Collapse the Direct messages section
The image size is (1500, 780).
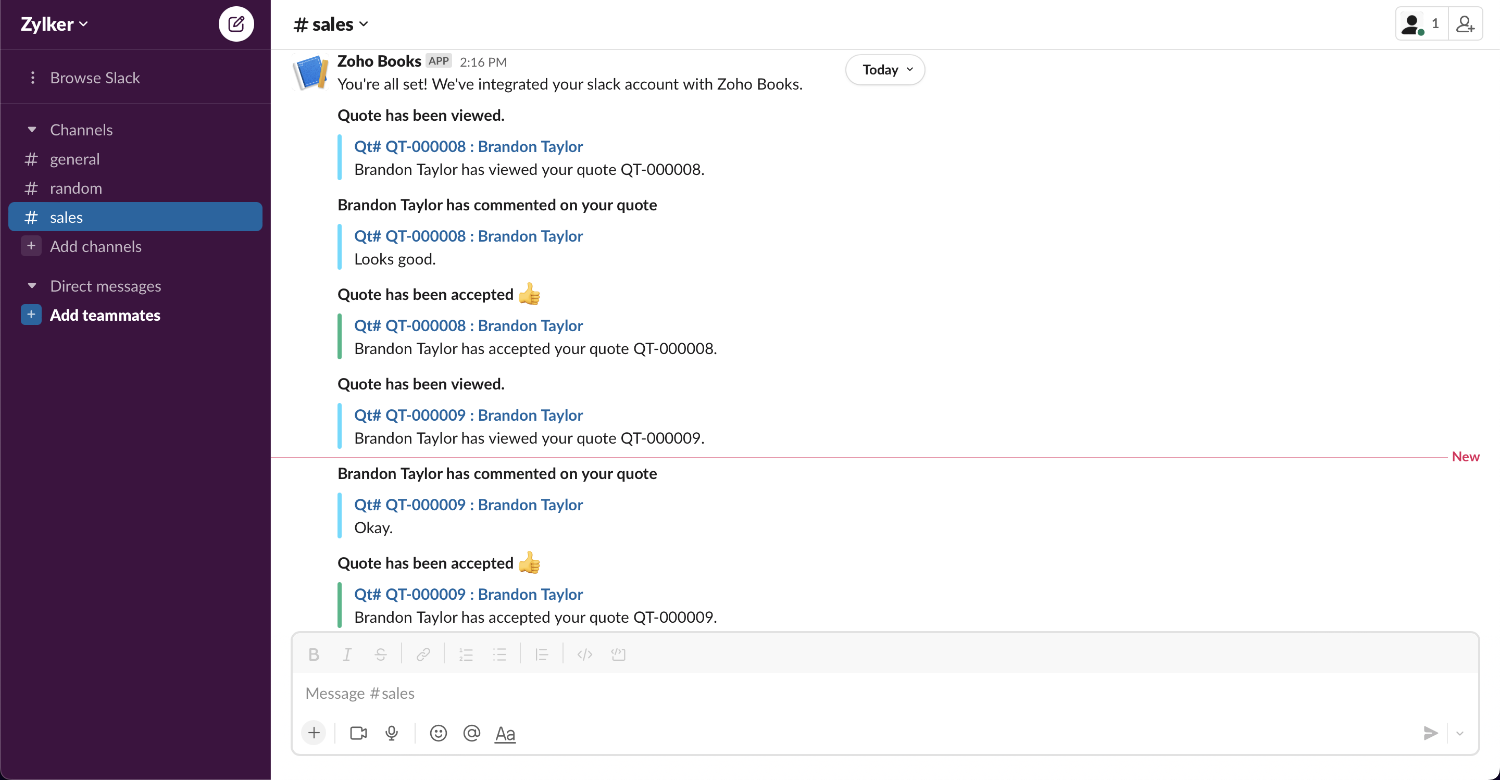pyautogui.click(x=32, y=285)
